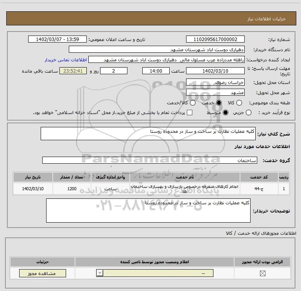Viewport: 301px width, 291px height.
Task: Click the service code cell ج-44
Action: tap(259, 189)
